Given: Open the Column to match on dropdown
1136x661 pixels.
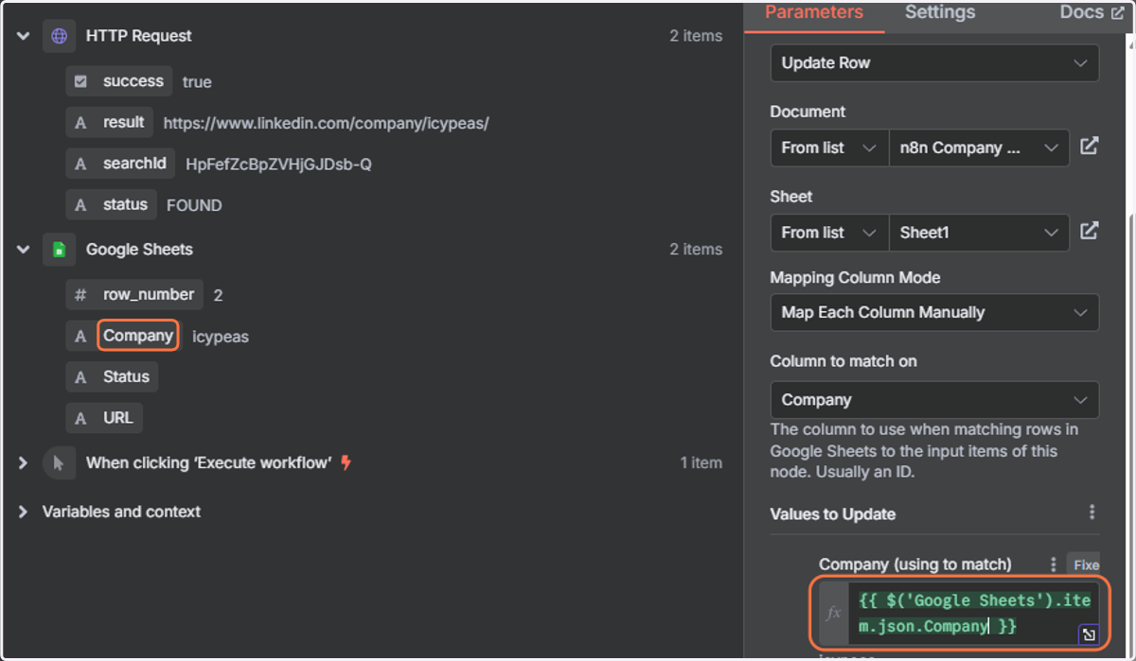Looking at the screenshot, I should point(934,400).
